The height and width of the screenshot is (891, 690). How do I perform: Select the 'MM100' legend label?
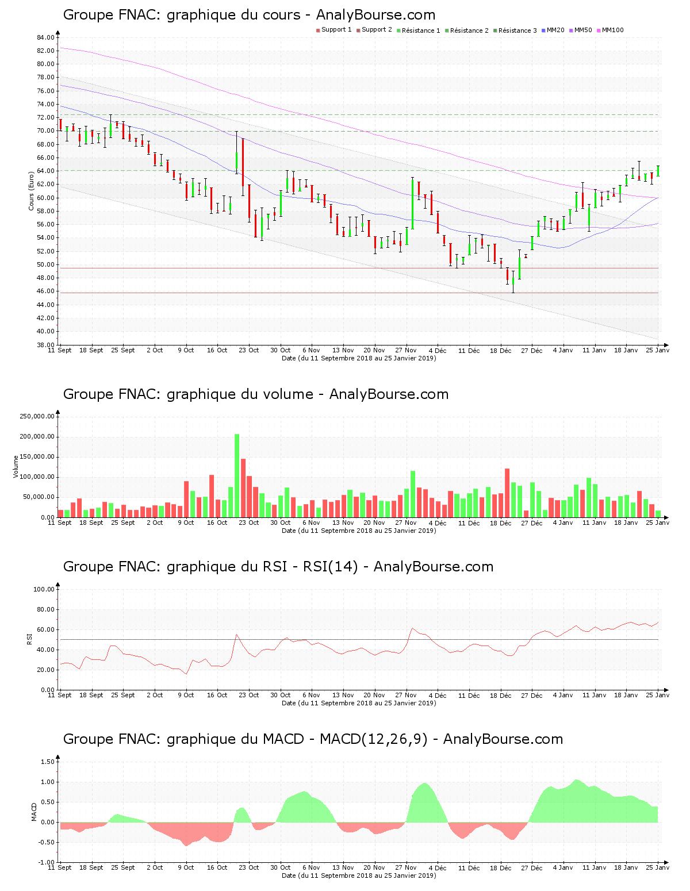coord(613,30)
